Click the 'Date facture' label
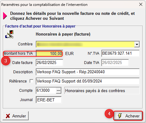The height and width of the screenshot is (123, 146). click(22, 63)
